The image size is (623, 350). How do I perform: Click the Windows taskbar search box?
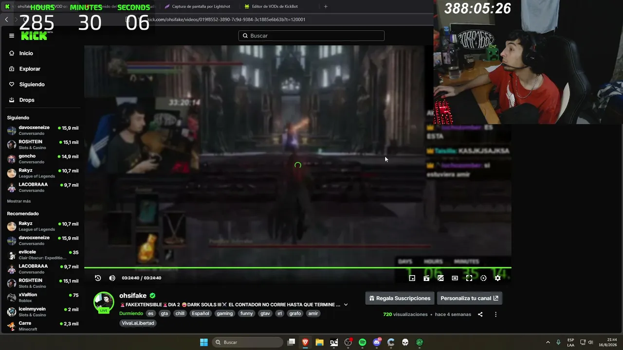click(248, 342)
